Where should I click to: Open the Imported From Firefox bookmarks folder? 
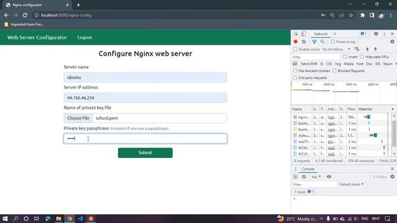point(24,25)
